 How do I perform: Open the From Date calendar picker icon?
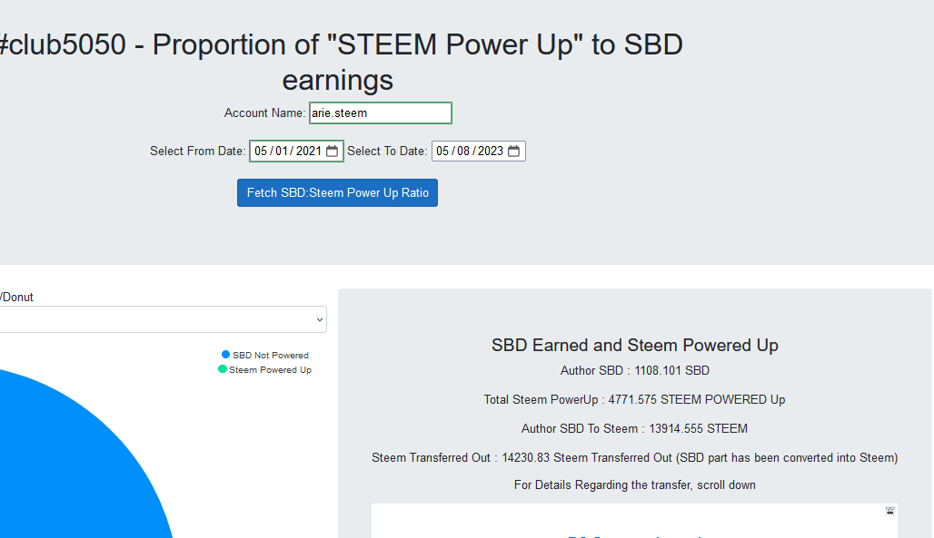[332, 152]
